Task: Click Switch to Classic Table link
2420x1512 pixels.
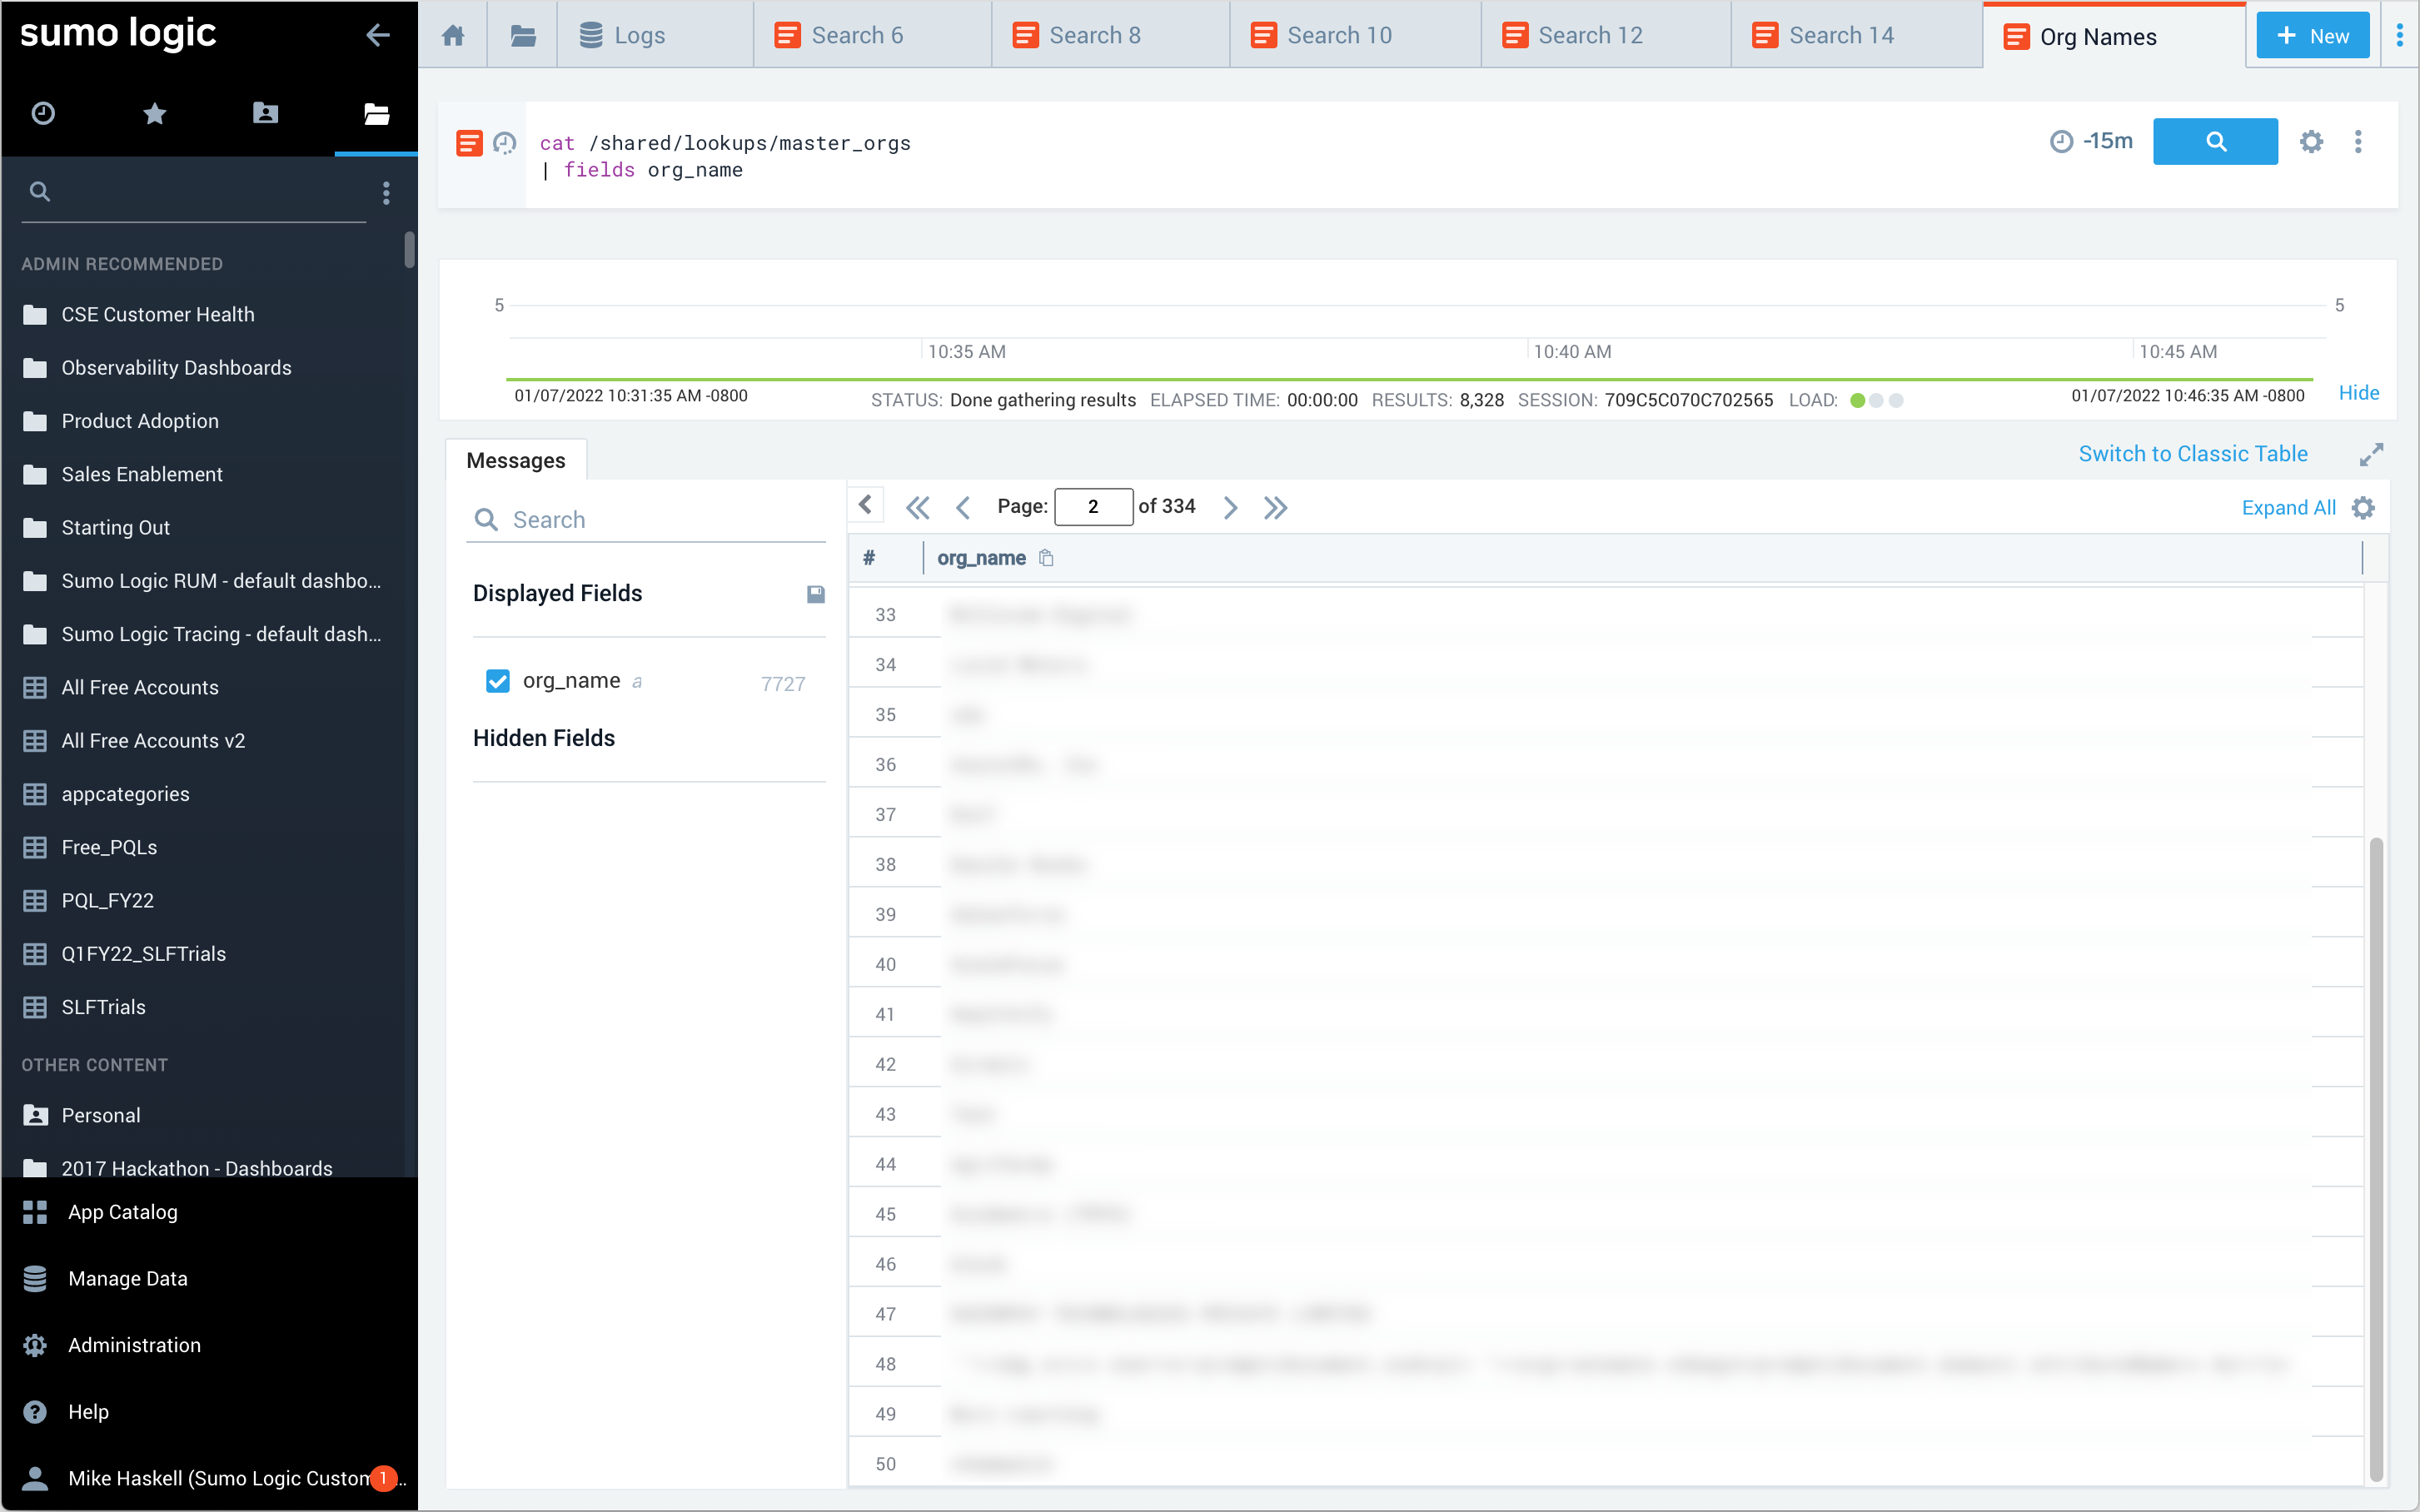Action: tap(2192, 454)
